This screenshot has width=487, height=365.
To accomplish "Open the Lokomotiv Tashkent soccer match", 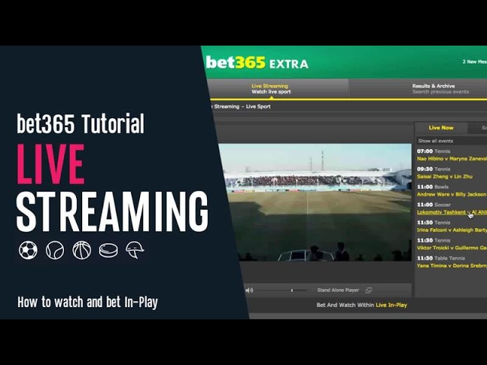I will (452, 212).
